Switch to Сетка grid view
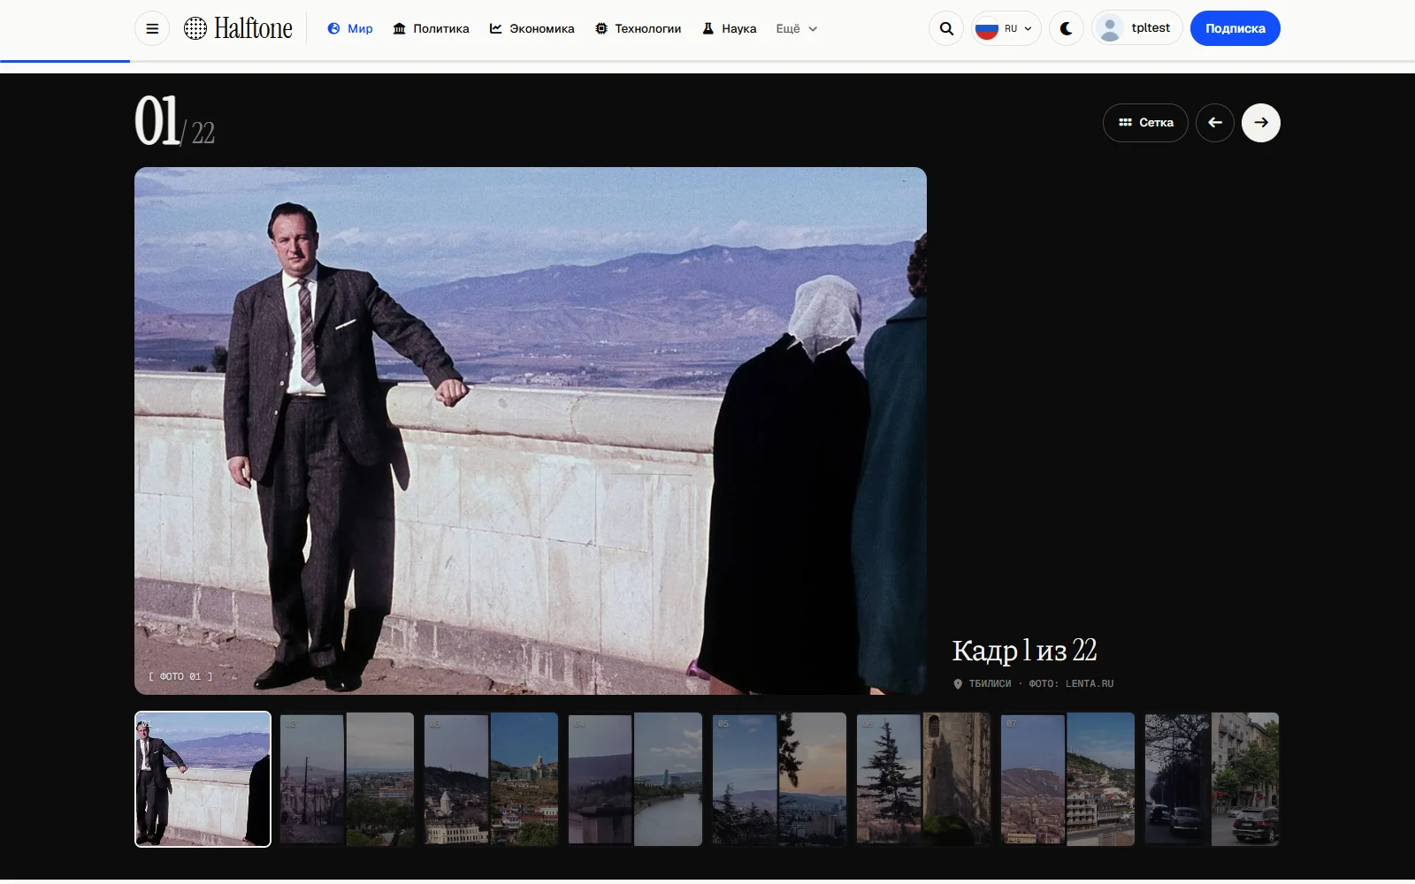Screen dimensions: 1415x884 (1145, 123)
